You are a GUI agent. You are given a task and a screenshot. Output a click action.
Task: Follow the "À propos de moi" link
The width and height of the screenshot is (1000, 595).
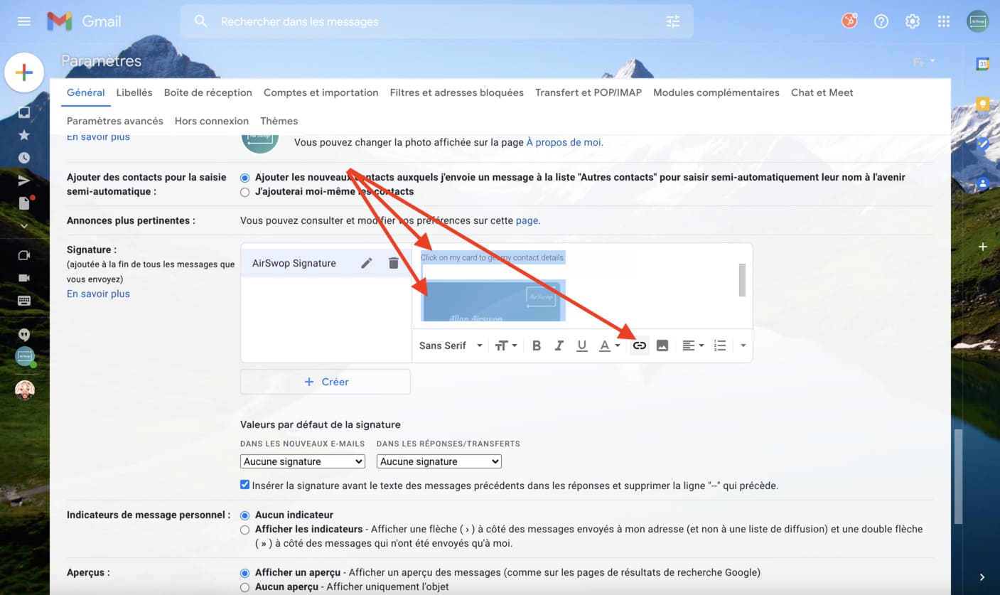pyautogui.click(x=564, y=142)
